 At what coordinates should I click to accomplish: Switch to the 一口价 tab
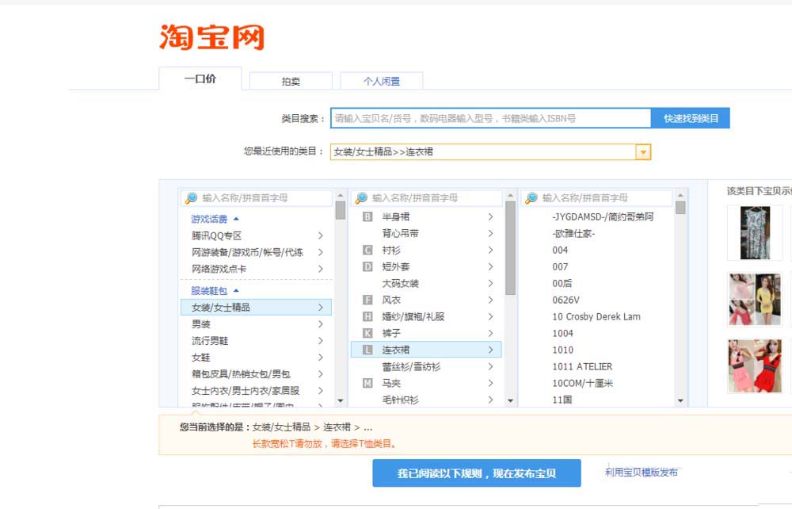point(200,78)
